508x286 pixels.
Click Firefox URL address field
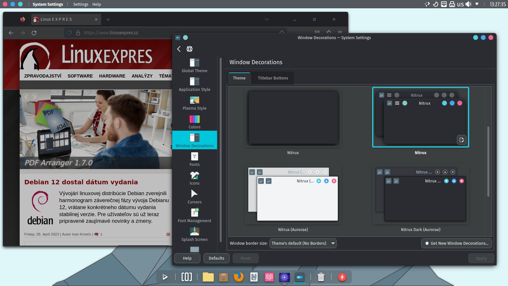(x=176, y=33)
